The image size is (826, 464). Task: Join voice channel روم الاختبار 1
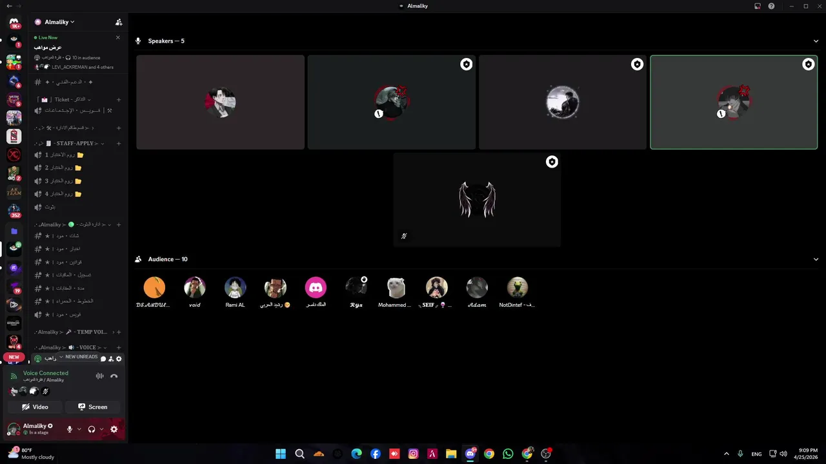point(77,155)
